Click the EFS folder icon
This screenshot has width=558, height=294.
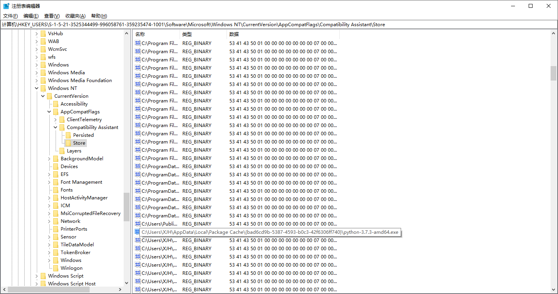coord(56,174)
